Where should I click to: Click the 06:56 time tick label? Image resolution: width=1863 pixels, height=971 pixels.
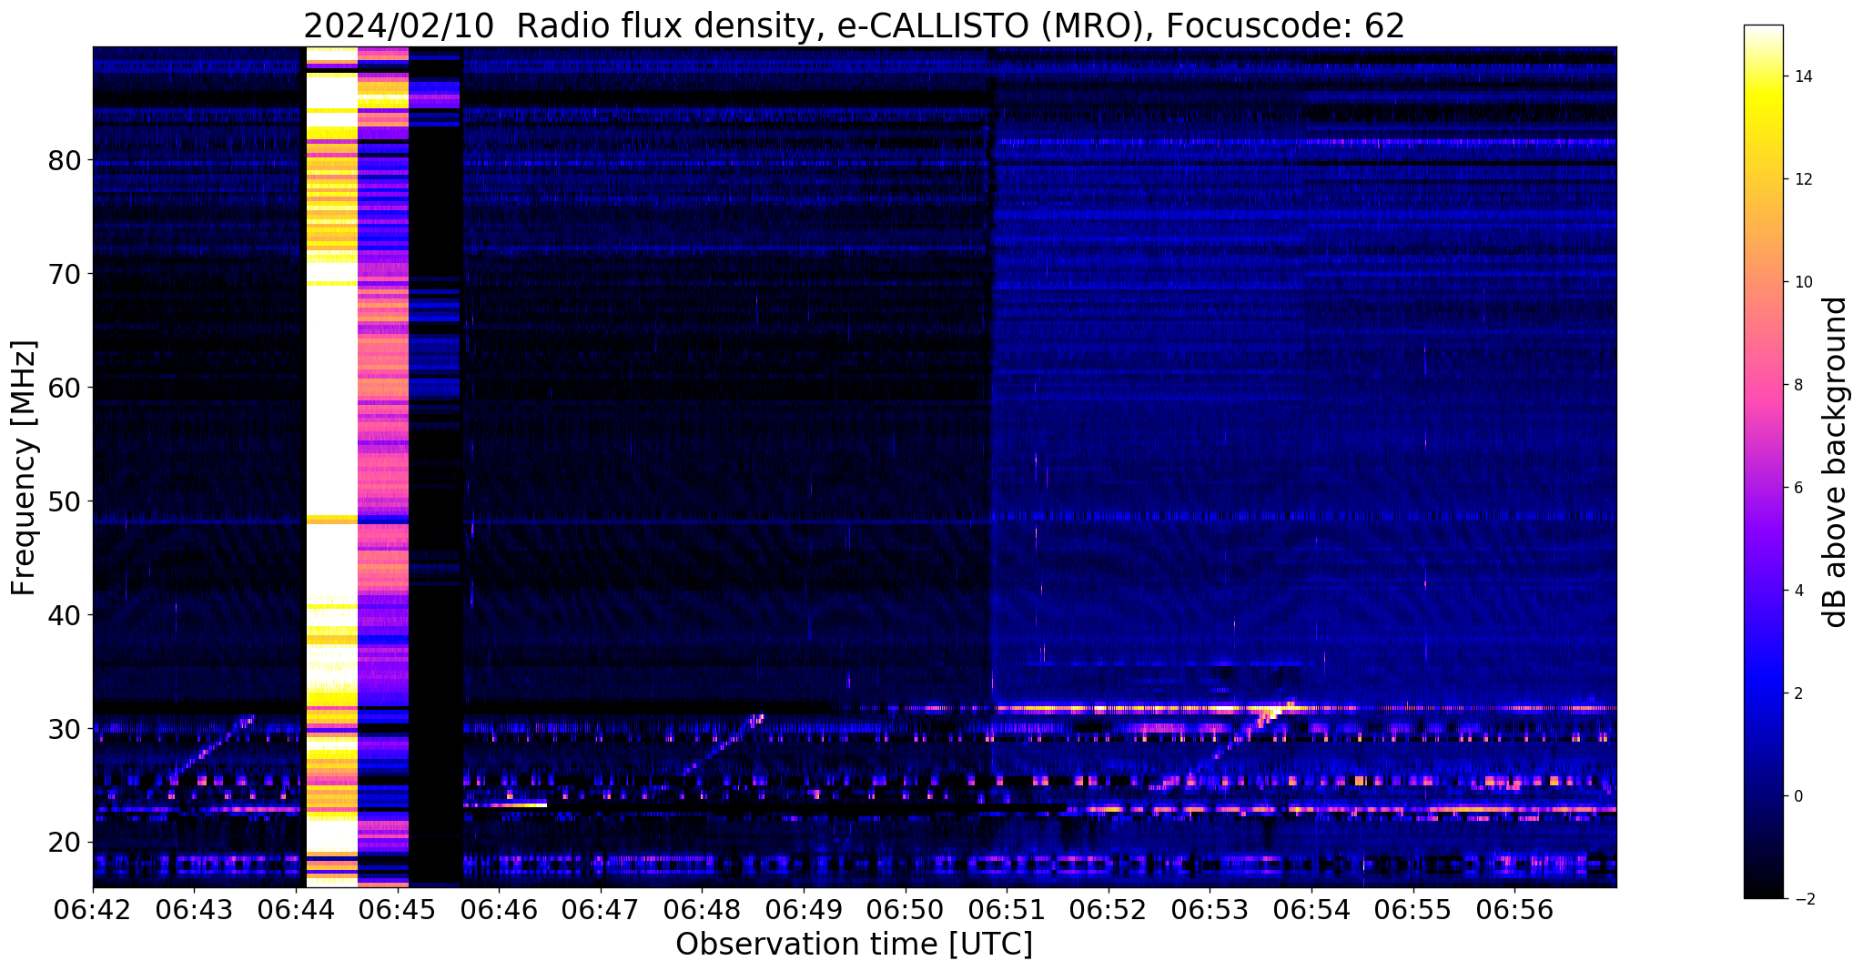[1514, 910]
